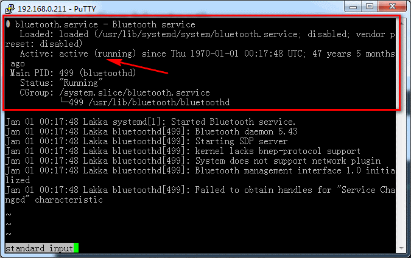Click the "standard input" pager label
The width and height of the screenshot is (411, 258).
click(39, 248)
